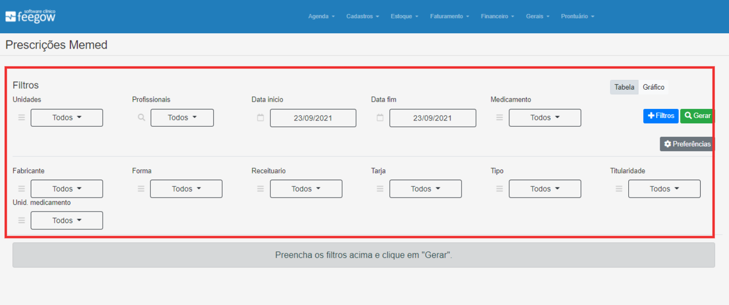
Task: Open the Agenda menu
Action: point(321,16)
